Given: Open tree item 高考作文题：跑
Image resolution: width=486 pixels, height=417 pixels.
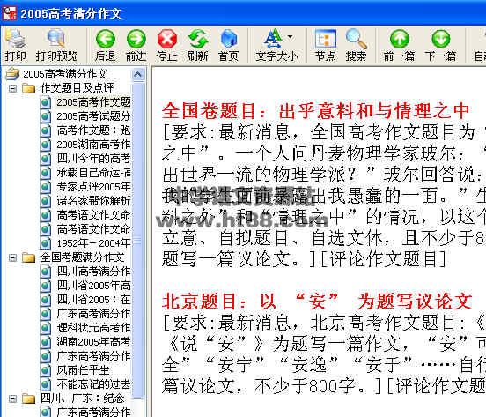Looking at the screenshot, I should [x=93, y=130].
